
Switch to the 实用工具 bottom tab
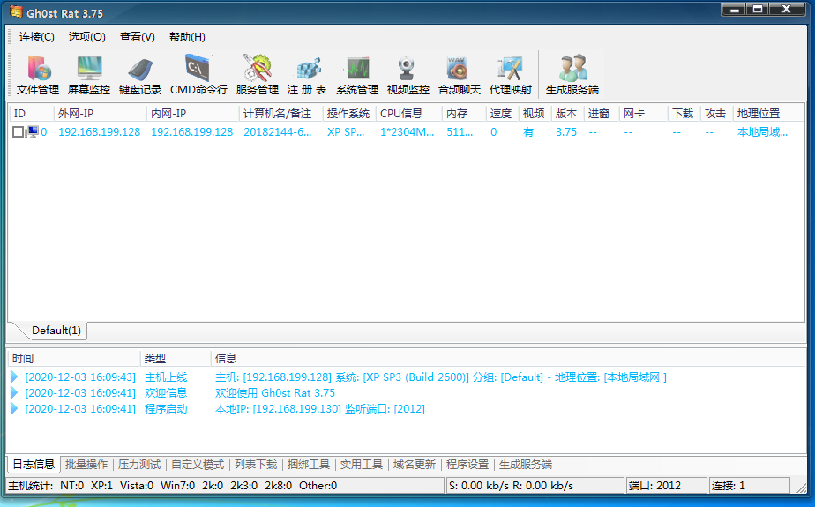point(362,465)
